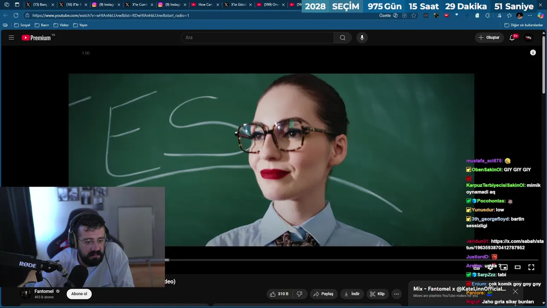Open more actions menu beside Klip
The height and width of the screenshot is (308, 547).
click(397, 294)
